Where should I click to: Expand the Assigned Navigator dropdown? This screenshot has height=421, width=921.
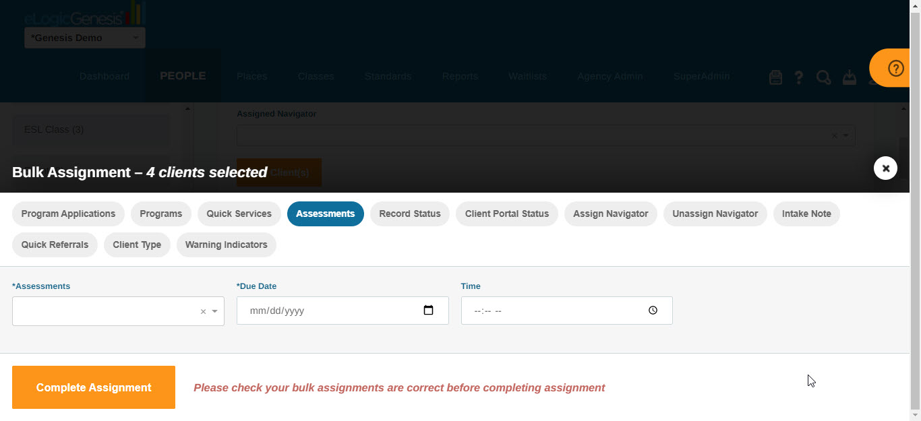(846, 135)
